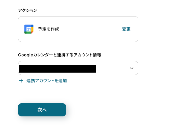Click the Google Calendar icon

click(29, 29)
